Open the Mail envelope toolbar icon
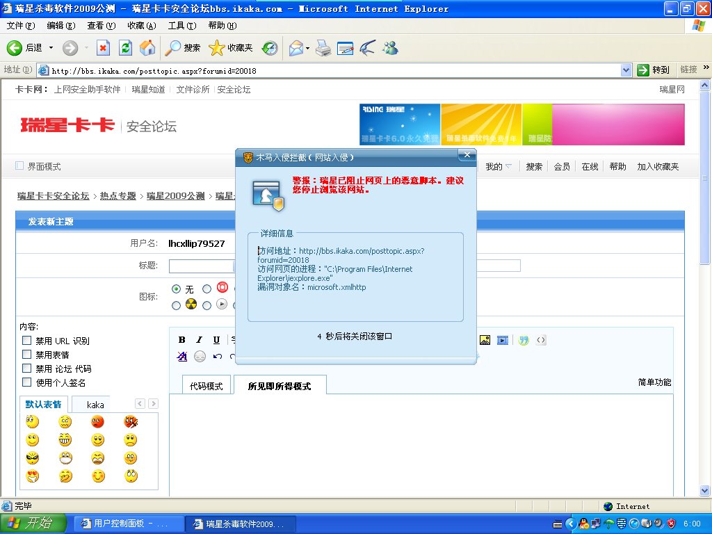The image size is (712, 534). [x=296, y=48]
